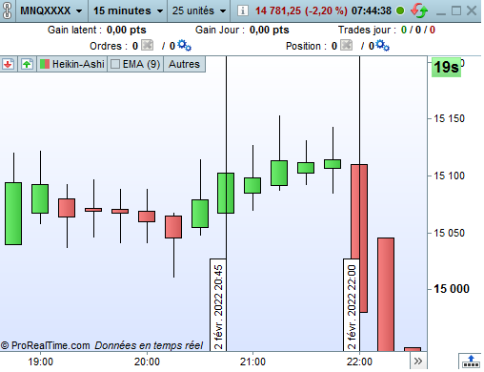Click the Heikin-Ashi chart style button
The height and width of the screenshot is (372, 484).
click(x=72, y=64)
